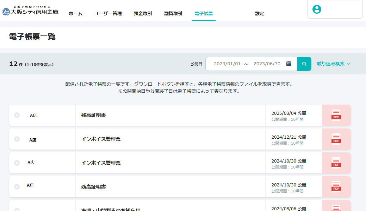366x211 pixels.
Task: Go to the ホーム menu
Action: 75,14
